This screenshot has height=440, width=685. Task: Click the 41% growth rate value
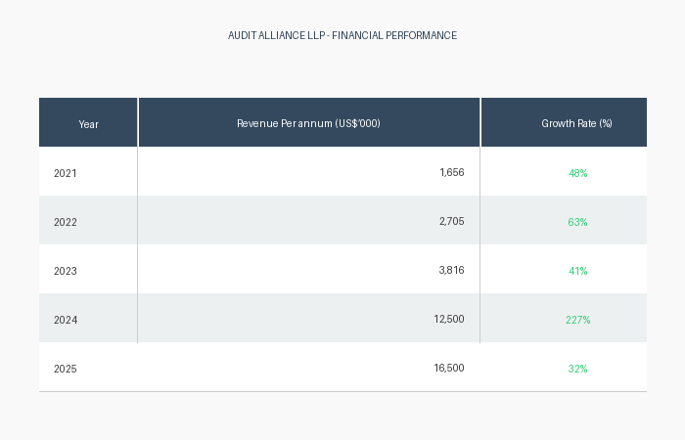point(577,271)
